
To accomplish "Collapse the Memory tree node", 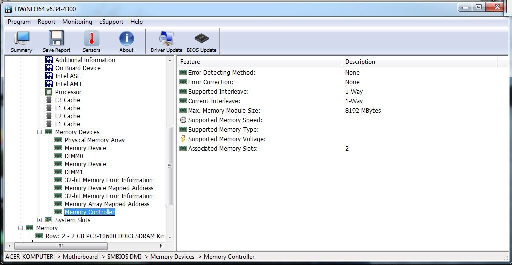I will pos(21,228).
